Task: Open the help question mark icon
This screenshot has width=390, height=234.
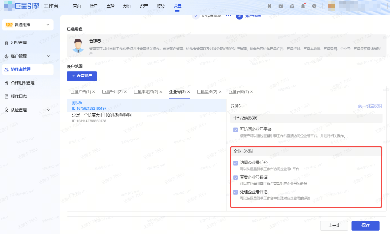Action: [x=314, y=6]
